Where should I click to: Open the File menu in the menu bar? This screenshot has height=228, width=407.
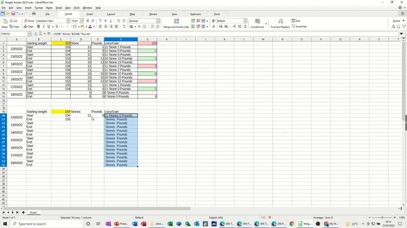(x=4, y=8)
